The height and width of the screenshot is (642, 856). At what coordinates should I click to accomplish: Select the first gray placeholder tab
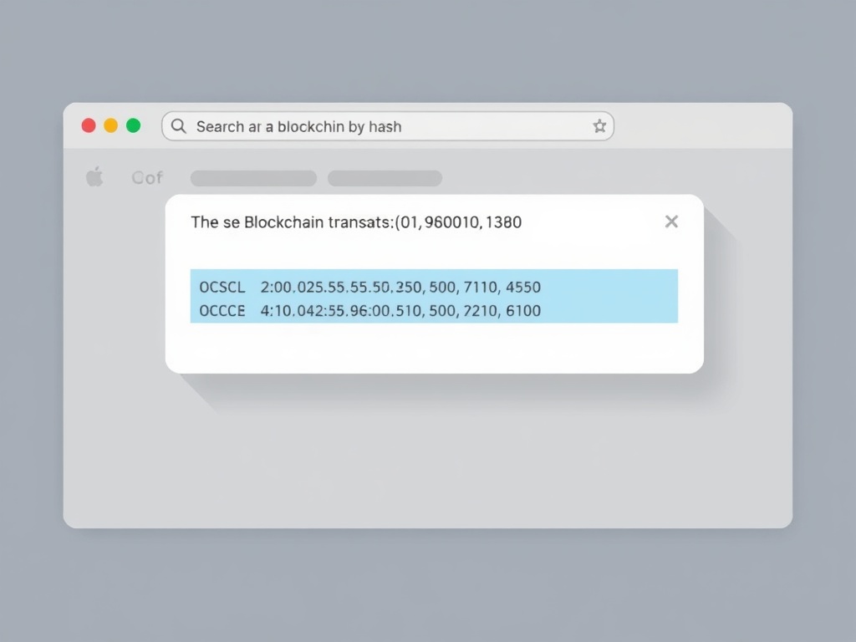pyautogui.click(x=253, y=178)
